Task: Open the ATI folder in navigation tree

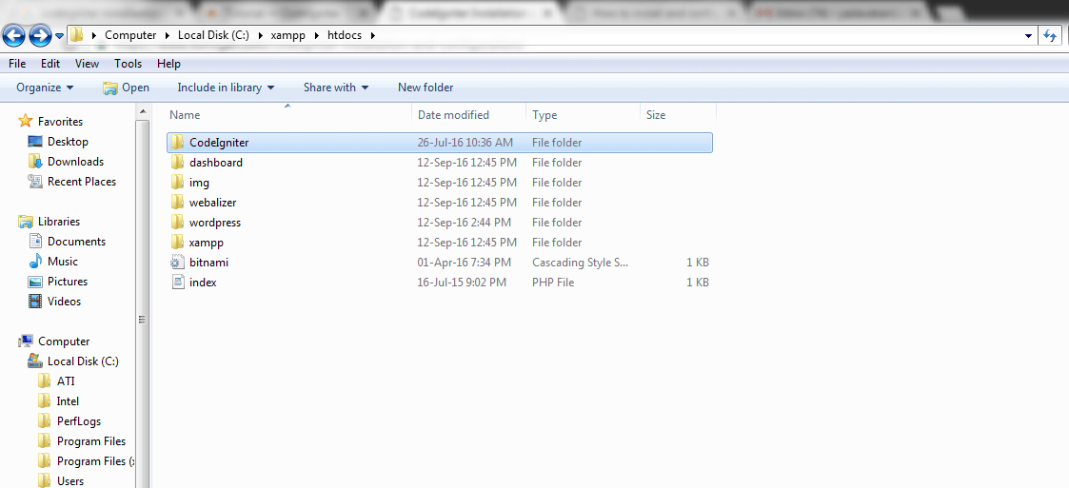Action: [x=56, y=381]
